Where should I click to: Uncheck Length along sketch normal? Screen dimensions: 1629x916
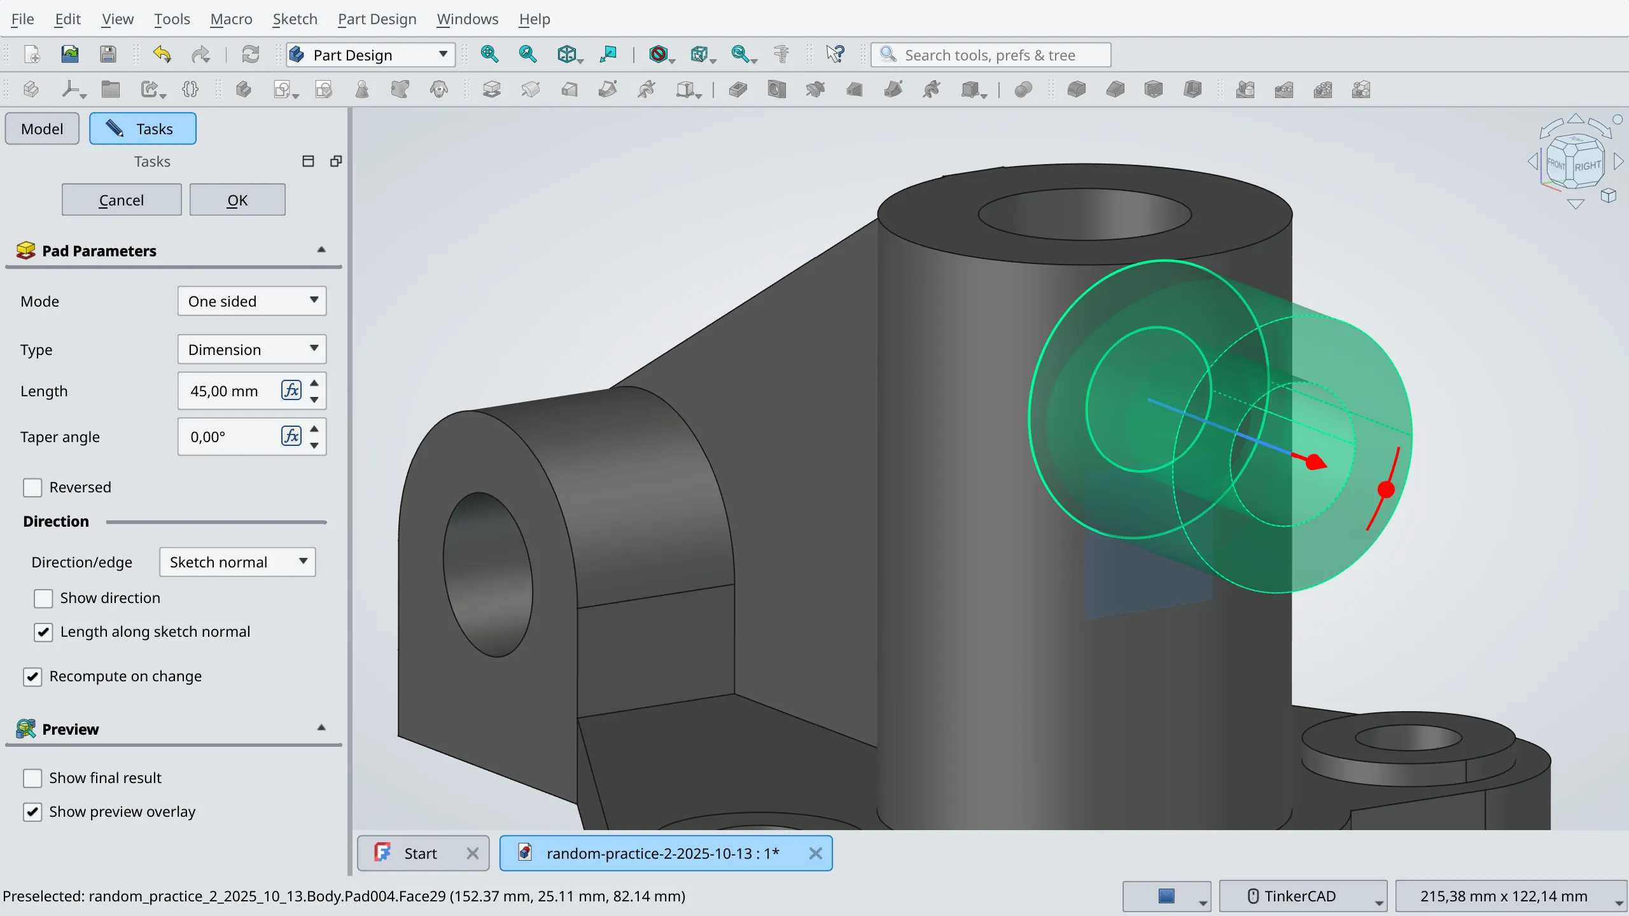(43, 632)
